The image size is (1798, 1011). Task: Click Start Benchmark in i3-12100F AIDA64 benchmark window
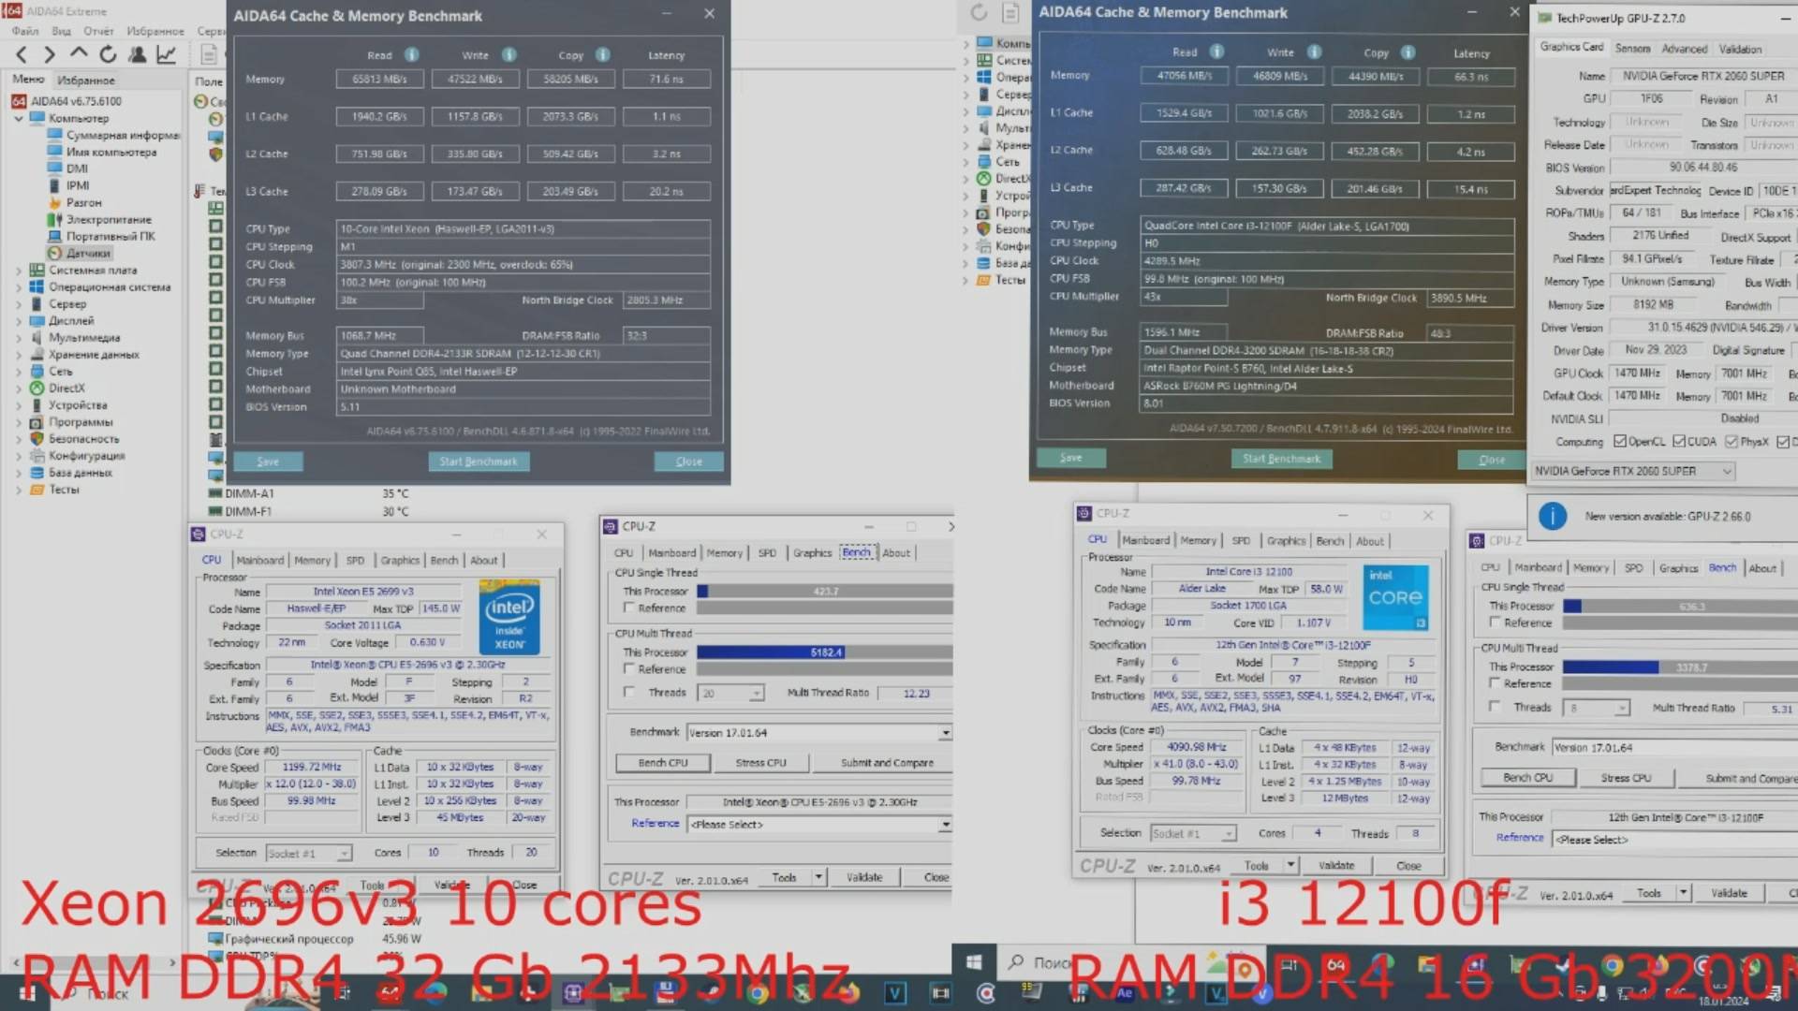pyautogui.click(x=1281, y=459)
